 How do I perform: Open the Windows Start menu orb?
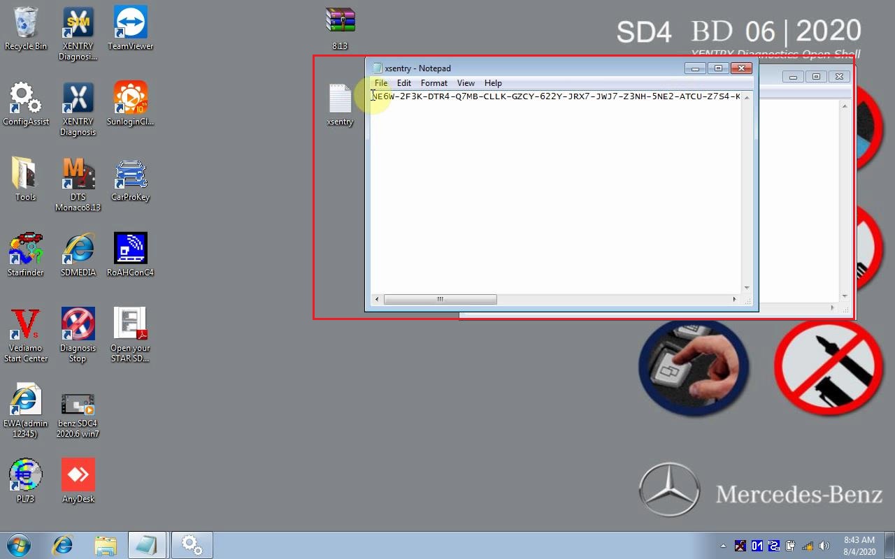[x=19, y=545]
